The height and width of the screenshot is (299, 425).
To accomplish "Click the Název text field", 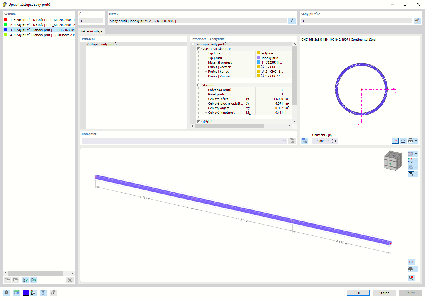I will coord(198,21).
